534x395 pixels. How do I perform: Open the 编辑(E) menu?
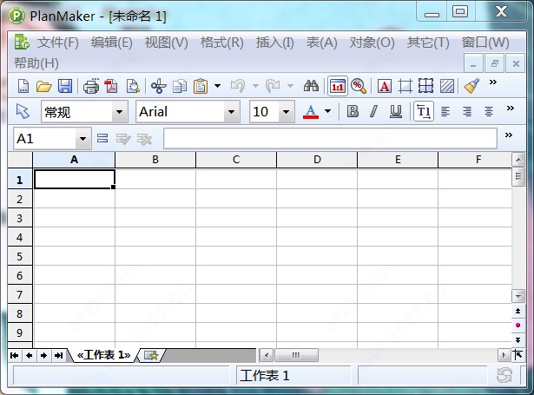(112, 43)
